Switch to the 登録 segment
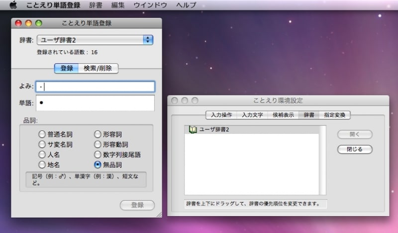The height and width of the screenshot is (233, 398). click(x=67, y=68)
